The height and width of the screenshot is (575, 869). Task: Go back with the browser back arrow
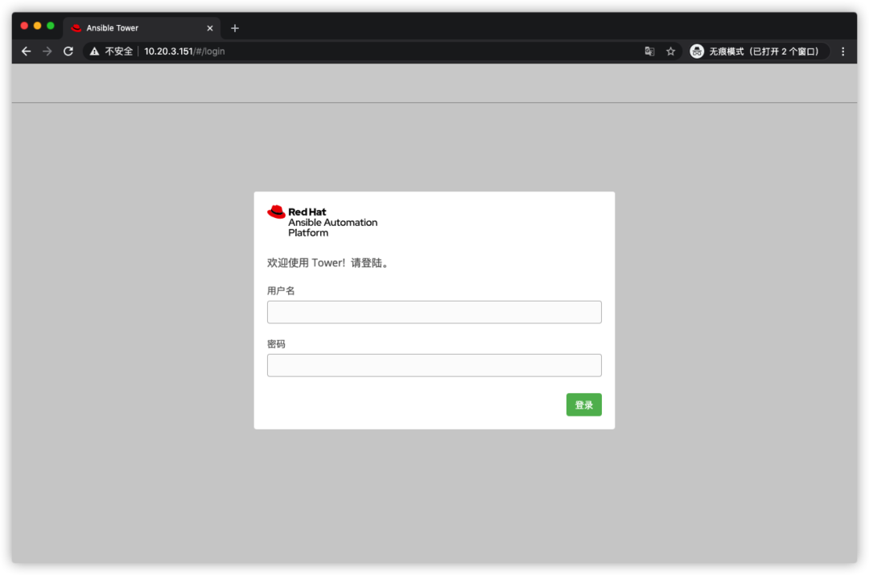pos(26,51)
